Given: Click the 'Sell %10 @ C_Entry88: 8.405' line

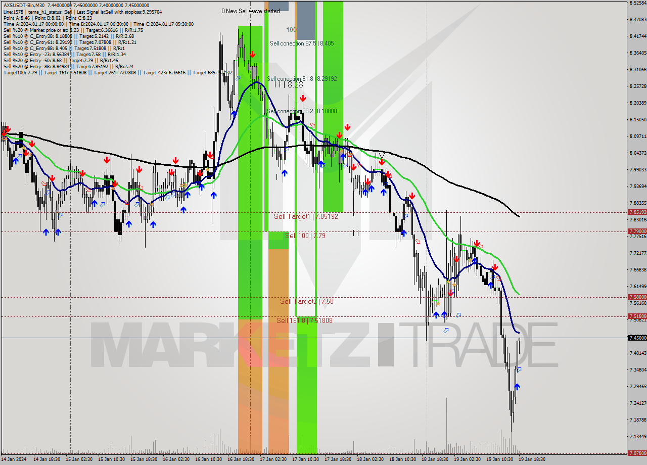Looking at the screenshot, I should [65, 48].
